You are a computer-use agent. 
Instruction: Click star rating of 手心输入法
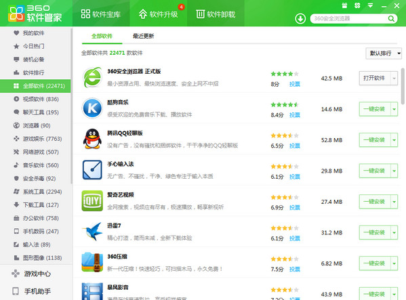[x=285, y=167]
